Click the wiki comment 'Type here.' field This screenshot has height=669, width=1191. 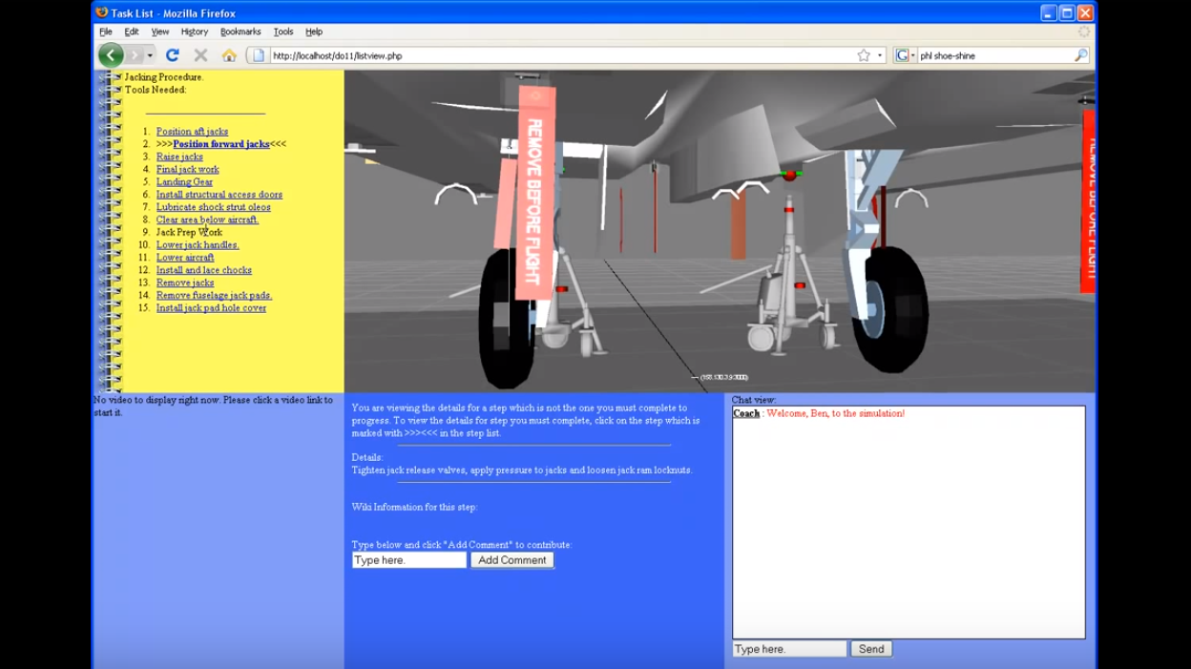coord(409,560)
